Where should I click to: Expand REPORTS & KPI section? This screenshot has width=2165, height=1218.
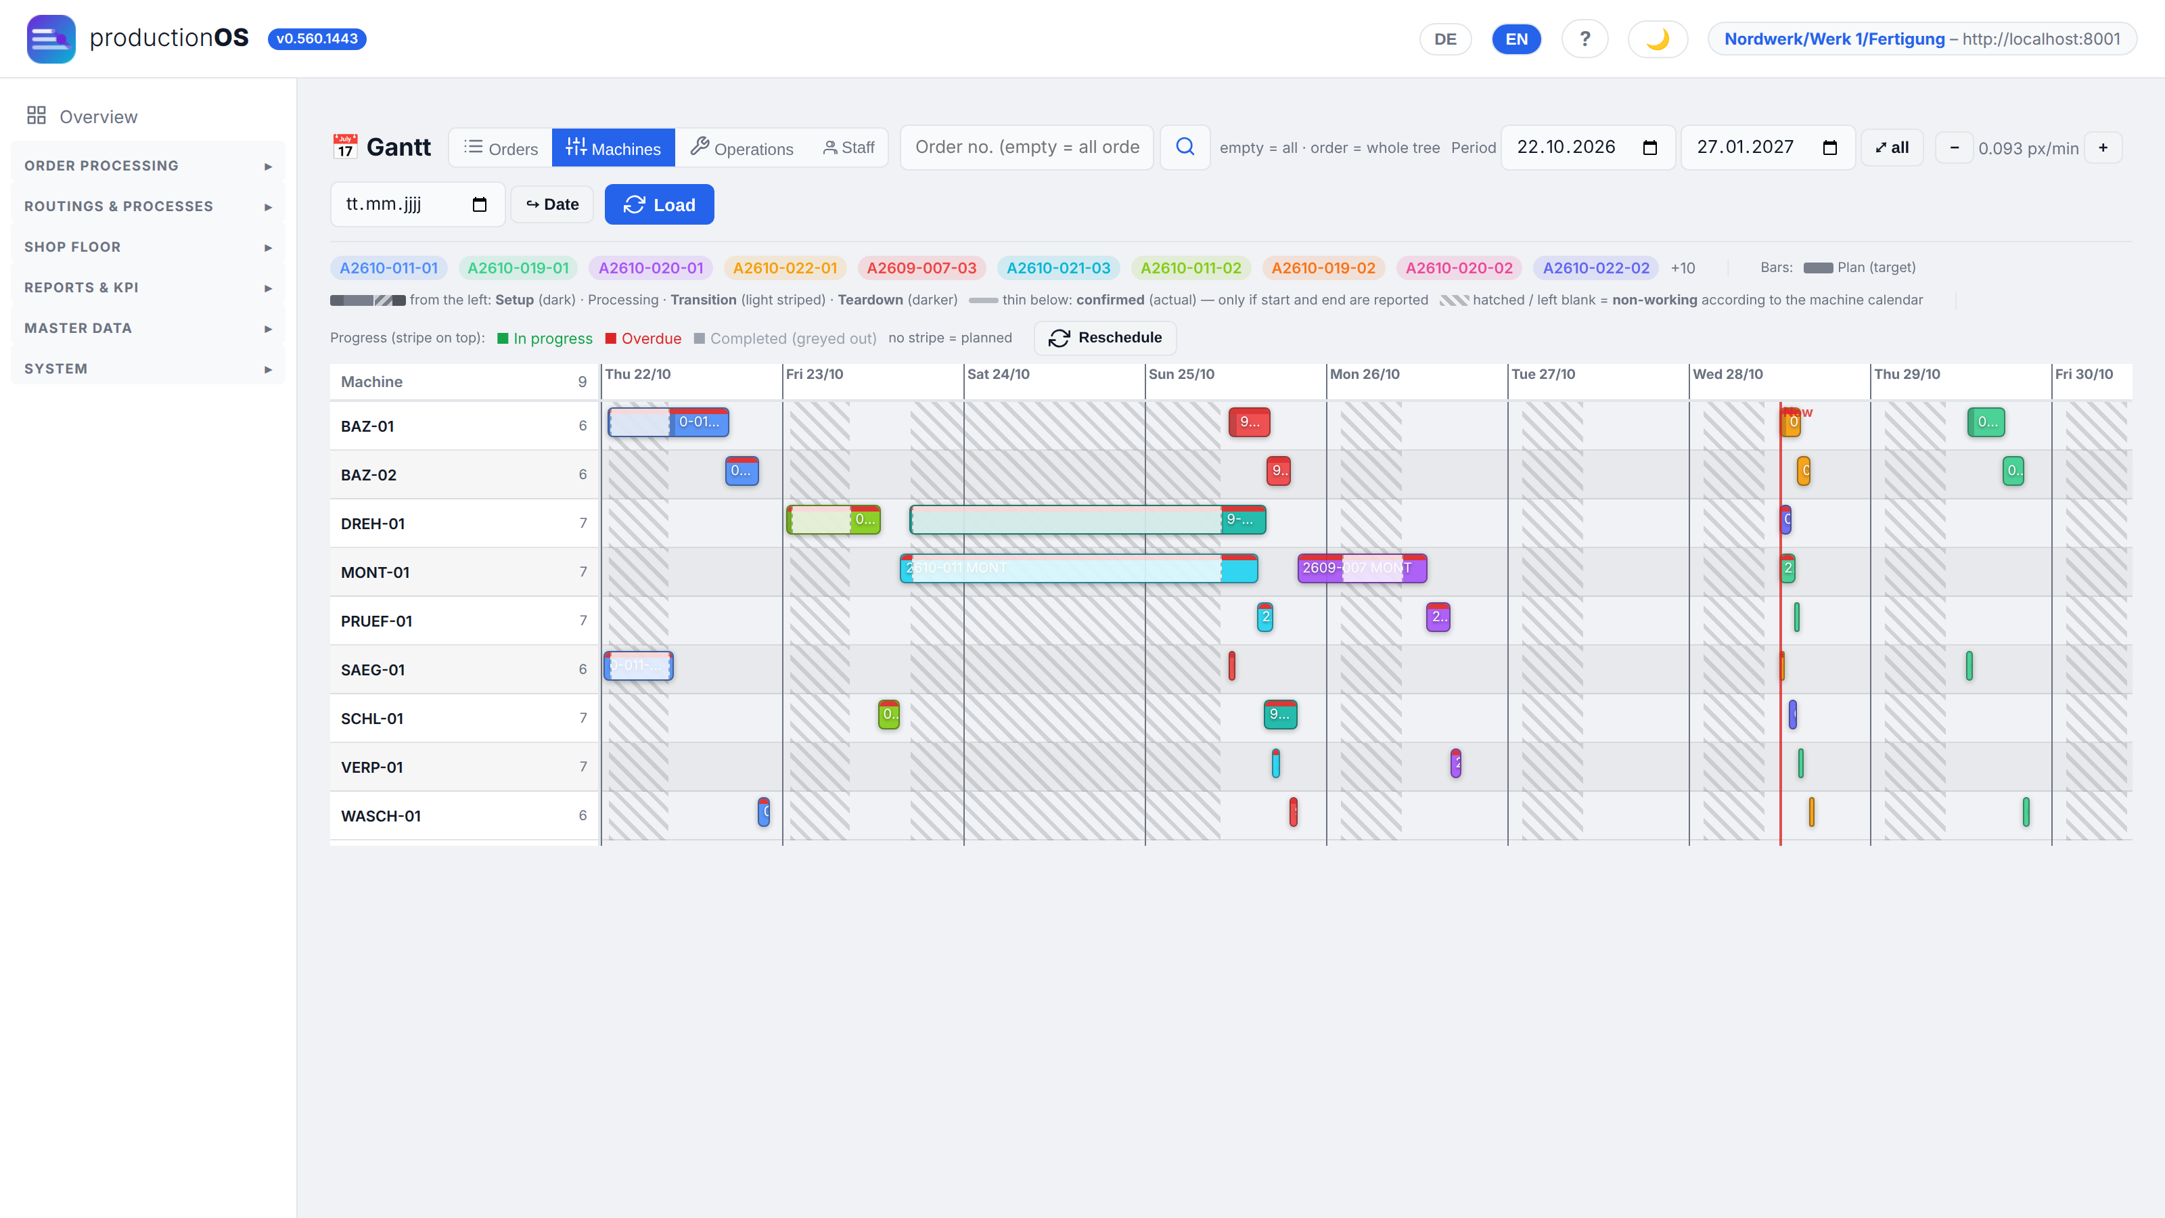tap(148, 288)
